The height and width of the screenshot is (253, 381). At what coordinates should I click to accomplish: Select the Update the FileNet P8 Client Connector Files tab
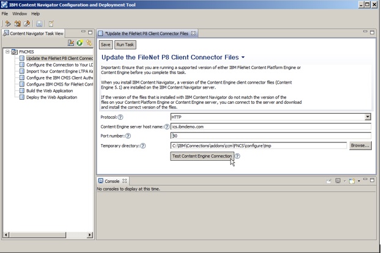click(x=147, y=34)
